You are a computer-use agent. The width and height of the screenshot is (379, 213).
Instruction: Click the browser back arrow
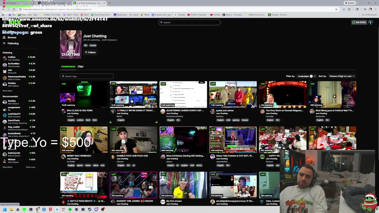pos(3,9)
